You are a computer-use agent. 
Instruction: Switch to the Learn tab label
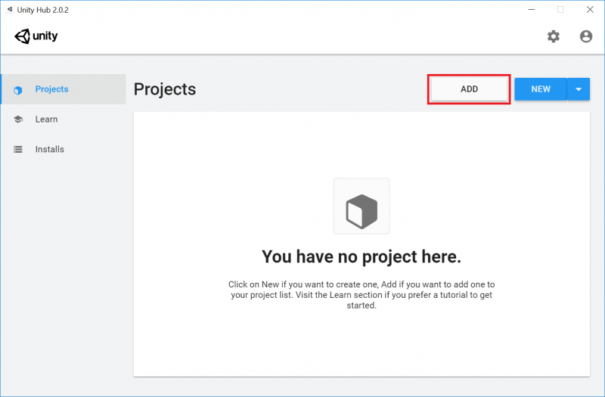(x=46, y=119)
